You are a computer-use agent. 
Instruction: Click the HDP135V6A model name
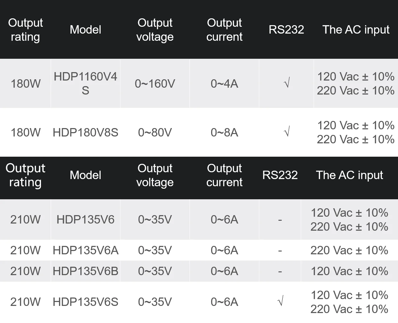point(85,250)
